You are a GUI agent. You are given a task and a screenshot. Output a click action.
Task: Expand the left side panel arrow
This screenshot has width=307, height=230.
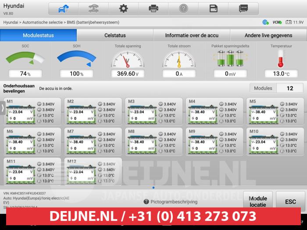coord(2,107)
